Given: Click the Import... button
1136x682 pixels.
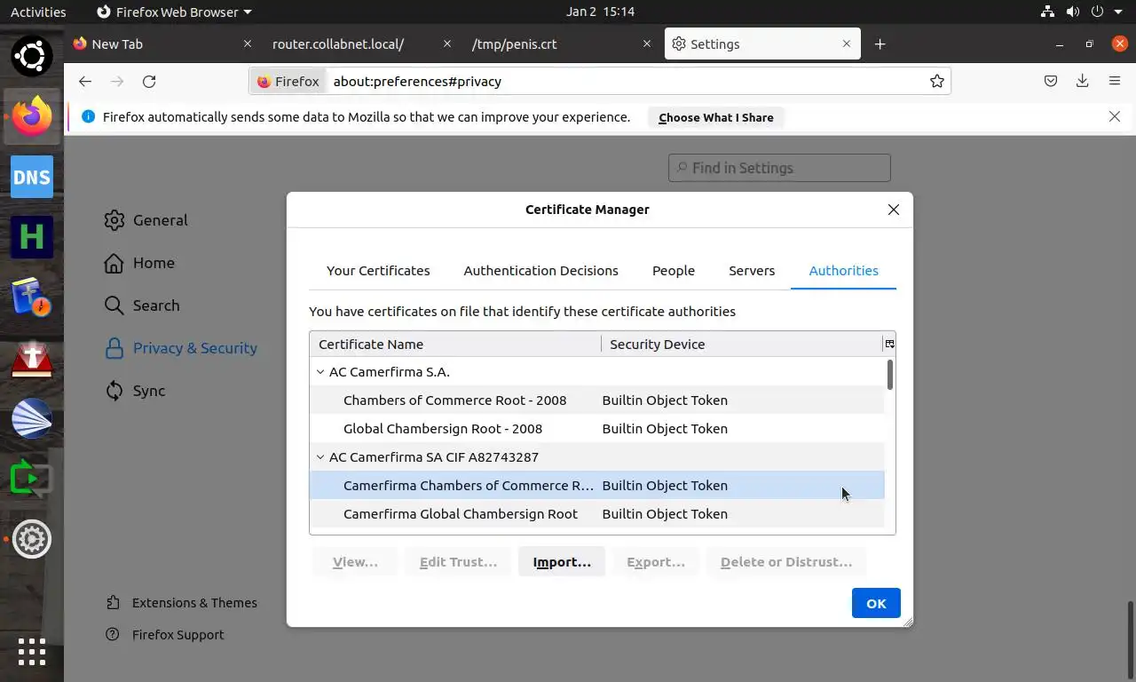Looking at the screenshot, I should click(562, 562).
